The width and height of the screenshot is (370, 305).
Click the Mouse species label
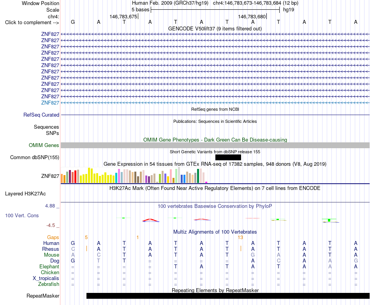51,255
